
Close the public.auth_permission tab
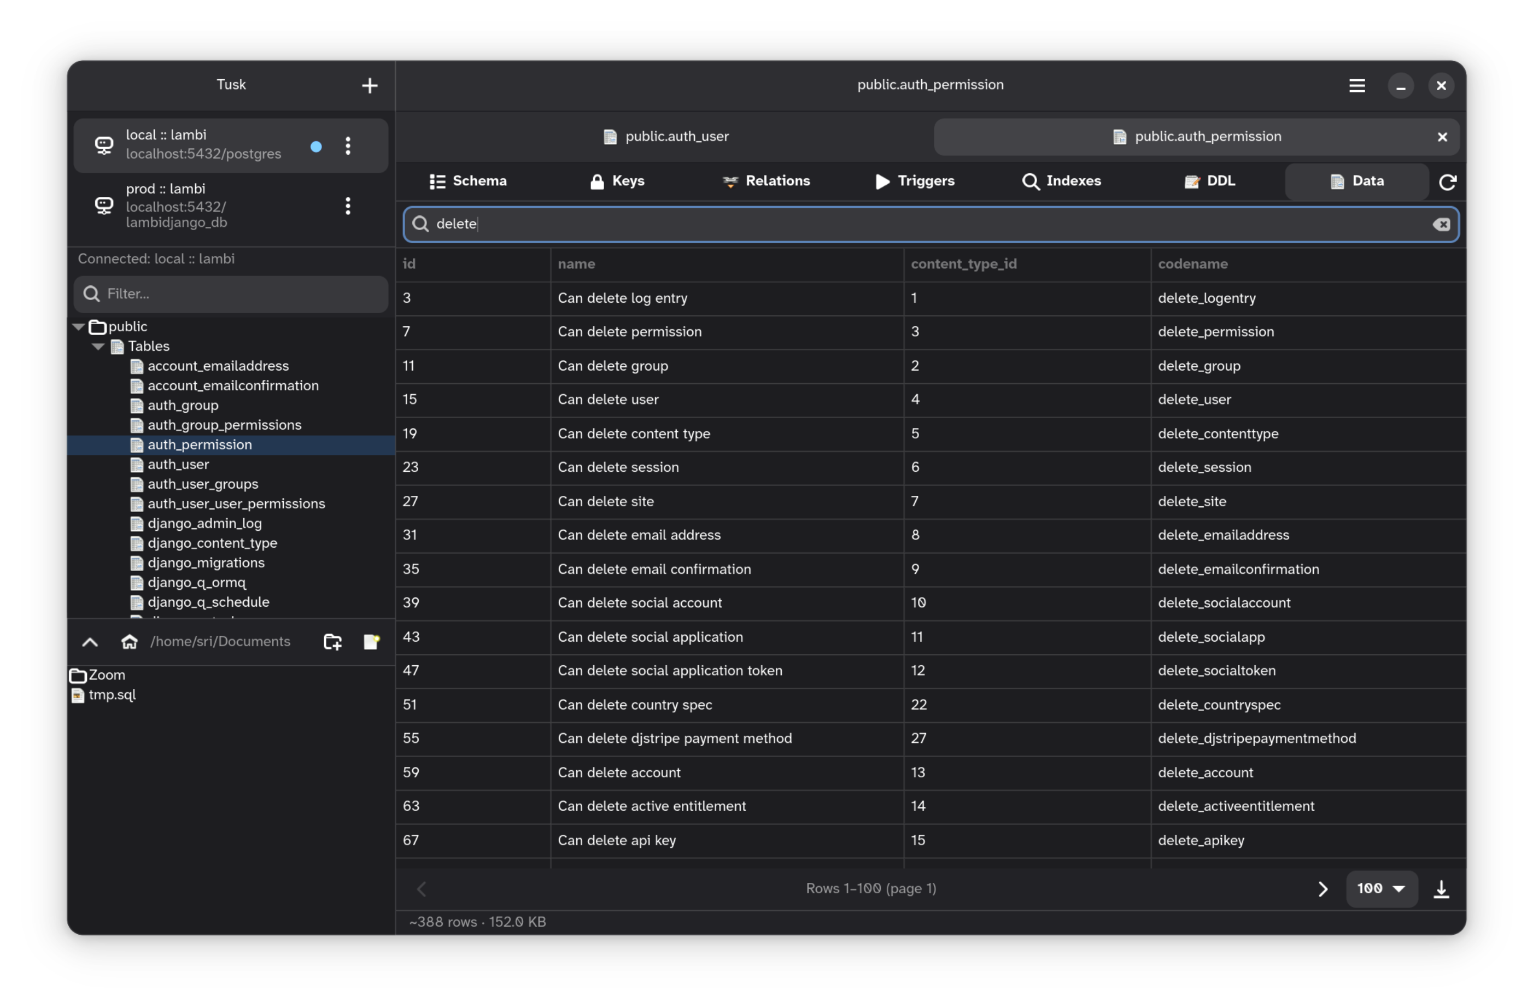1442,136
